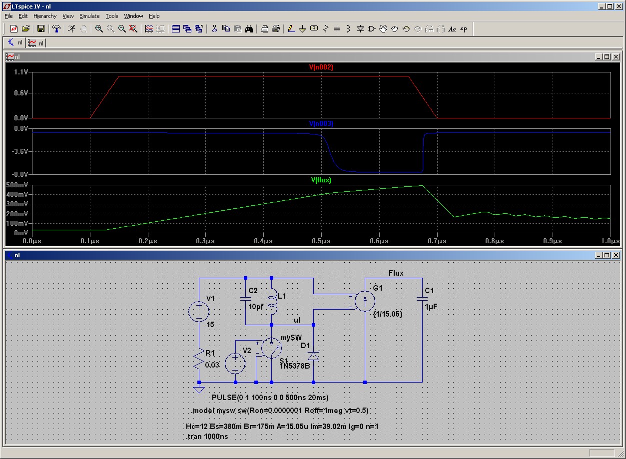Select the Draw Wire pencil tool
The width and height of the screenshot is (626, 459).
click(x=291, y=29)
